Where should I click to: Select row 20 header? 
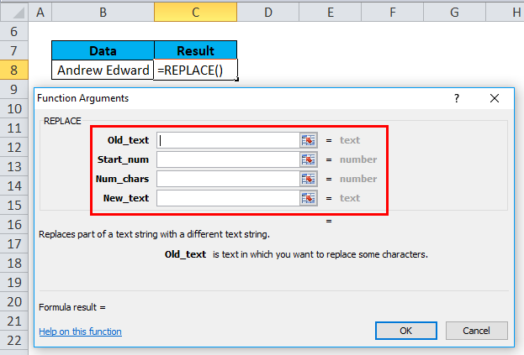point(14,302)
